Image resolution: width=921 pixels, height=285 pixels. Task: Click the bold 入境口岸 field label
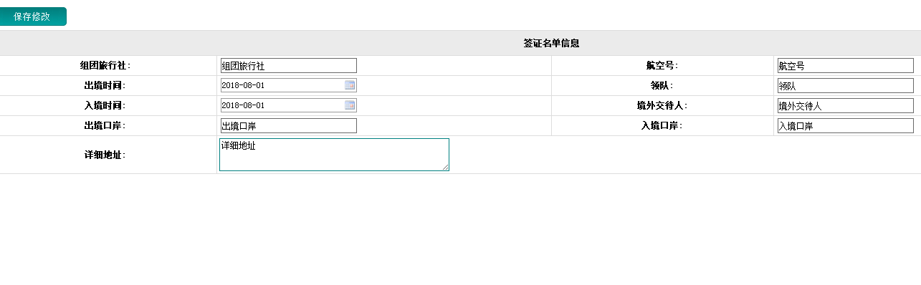pyautogui.click(x=662, y=125)
